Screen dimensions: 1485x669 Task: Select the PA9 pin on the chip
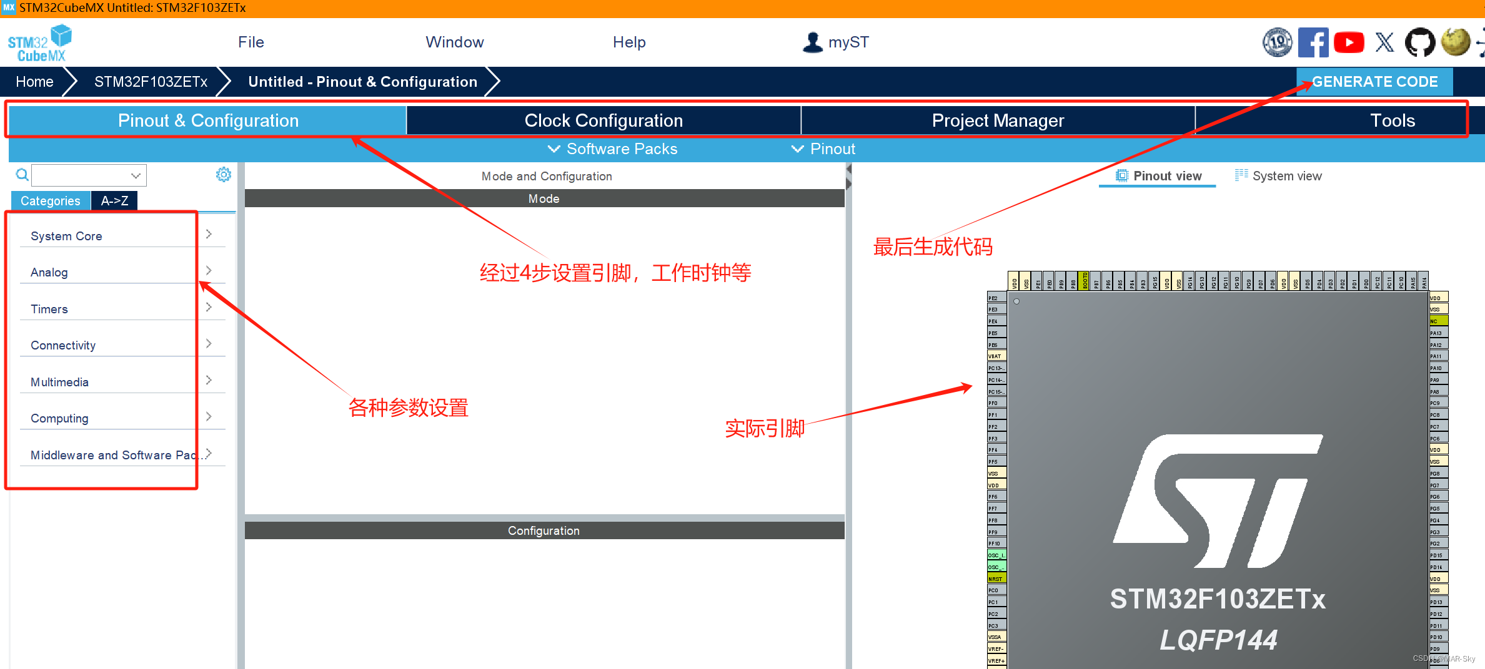(1439, 379)
